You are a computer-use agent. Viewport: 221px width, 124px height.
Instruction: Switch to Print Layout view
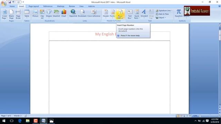pos(178,116)
